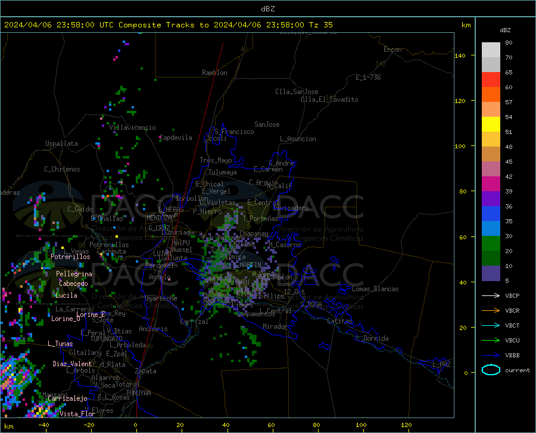Click the pink 'Potrerillos' label
This screenshot has height=433, width=536.
[x=70, y=257]
